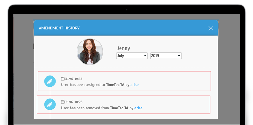The width and height of the screenshot is (253, 125).
Task: Click text 'User has been assigned to'
Action: click(83, 85)
